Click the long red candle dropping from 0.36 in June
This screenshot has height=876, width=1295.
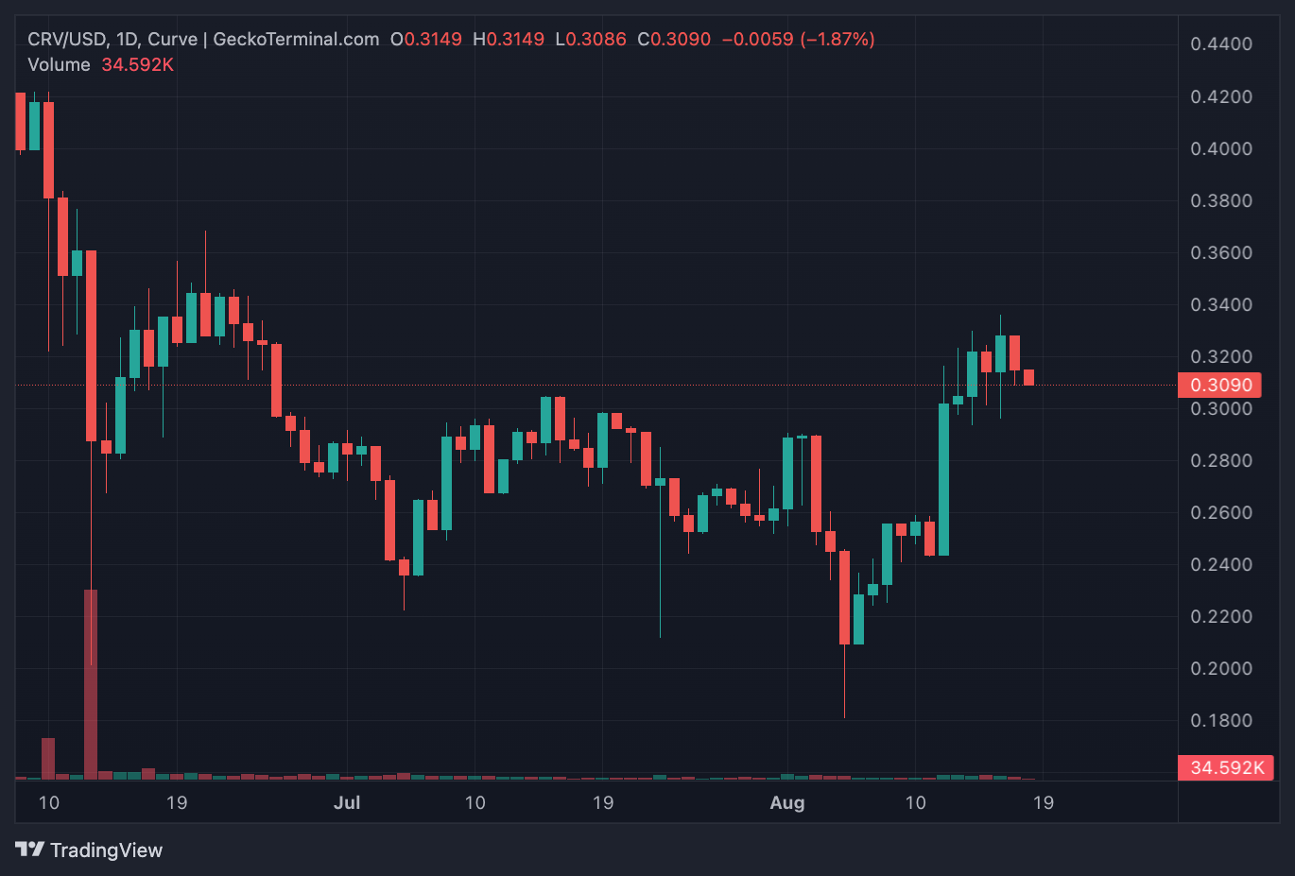91,346
